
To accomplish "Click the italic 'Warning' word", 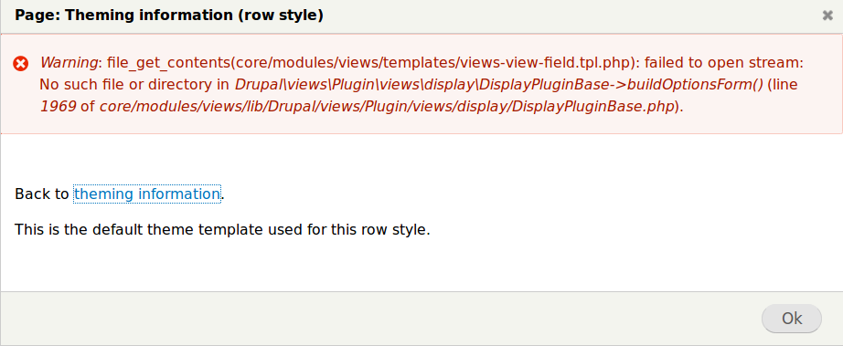I will pos(69,63).
